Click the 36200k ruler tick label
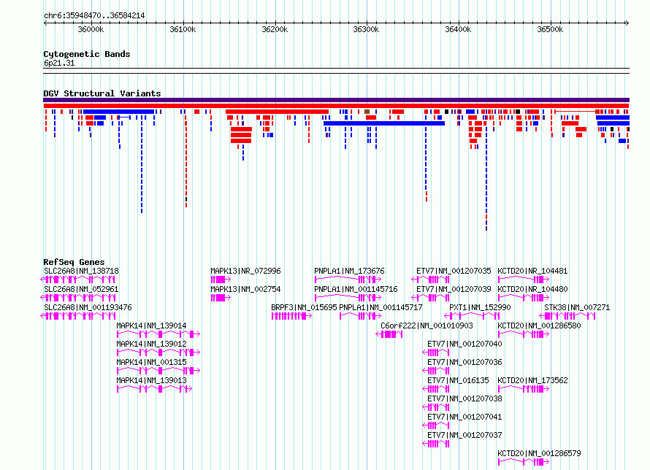The width and height of the screenshot is (650, 470). 275,29
